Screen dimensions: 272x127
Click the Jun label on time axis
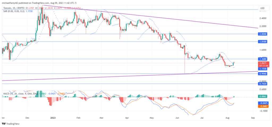177,118
